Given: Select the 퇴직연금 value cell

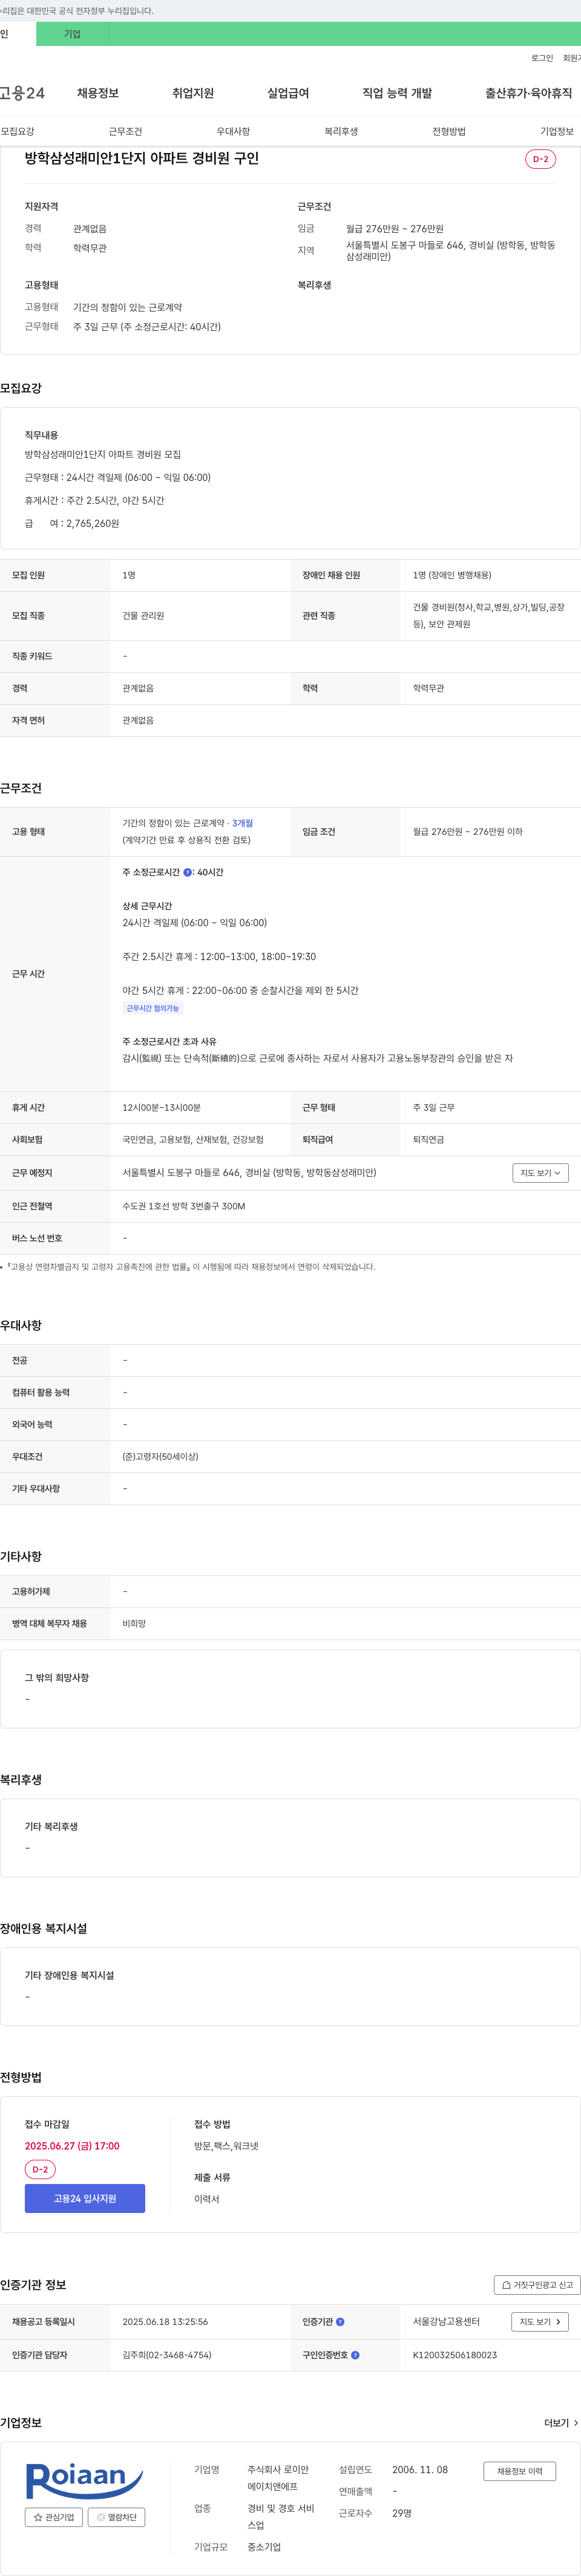Looking at the screenshot, I should [429, 1140].
